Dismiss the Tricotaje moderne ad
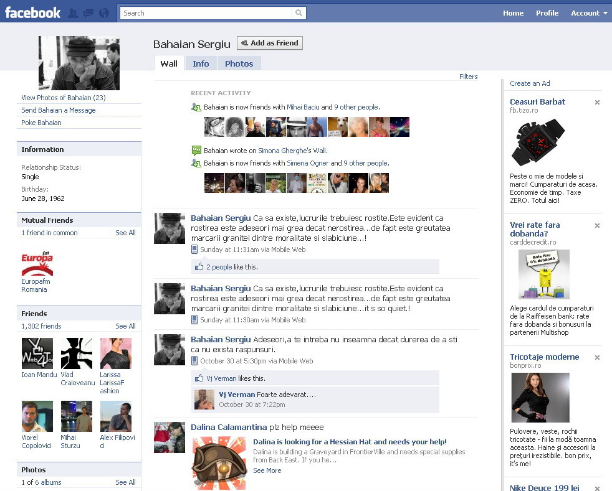Viewport: 612px width, 491px height. (x=597, y=357)
